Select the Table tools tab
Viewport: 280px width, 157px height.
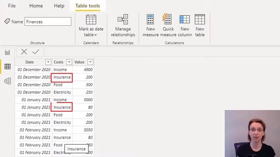tap(87, 6)
